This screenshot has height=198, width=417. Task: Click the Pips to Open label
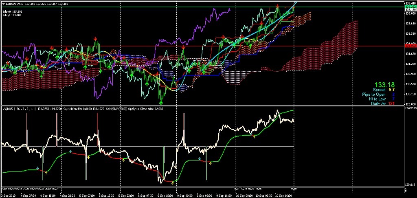(x=374, y=95)
